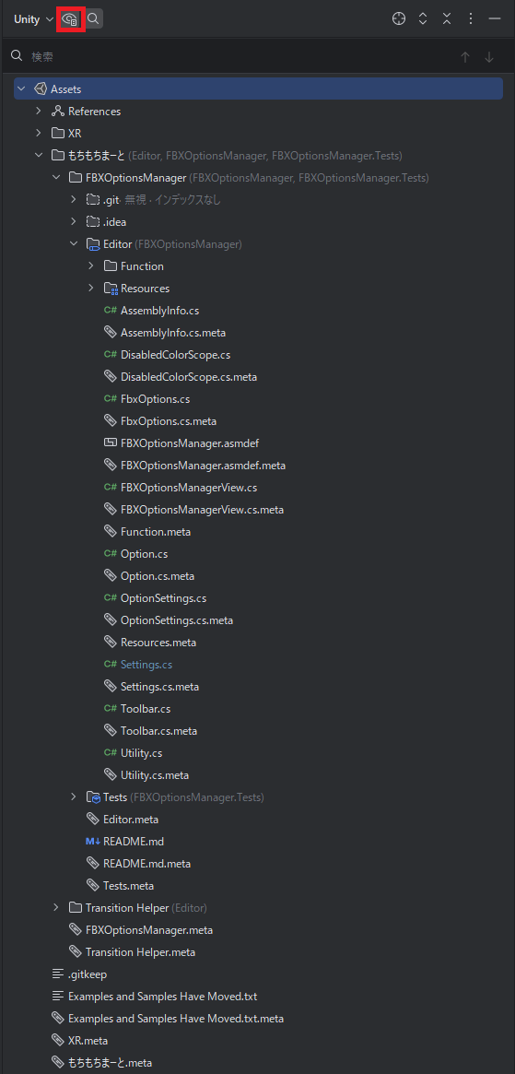Click the meta icon of AssemblyInfo.cs.meta
The height and width of the screenshot is (1074, 515).
pyautogui.click(x=111, y=332)
